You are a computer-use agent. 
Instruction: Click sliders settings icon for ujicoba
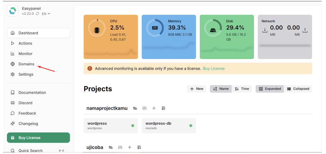click(120, 147)
